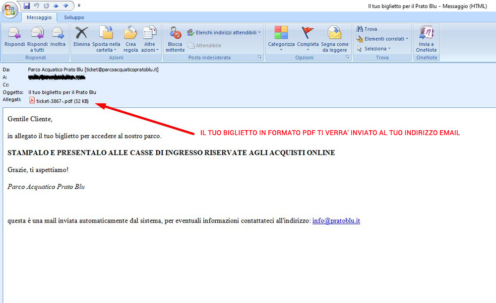Switch to the Messaggio tab
Screen dimensions: 496x303
coord(39,17)
